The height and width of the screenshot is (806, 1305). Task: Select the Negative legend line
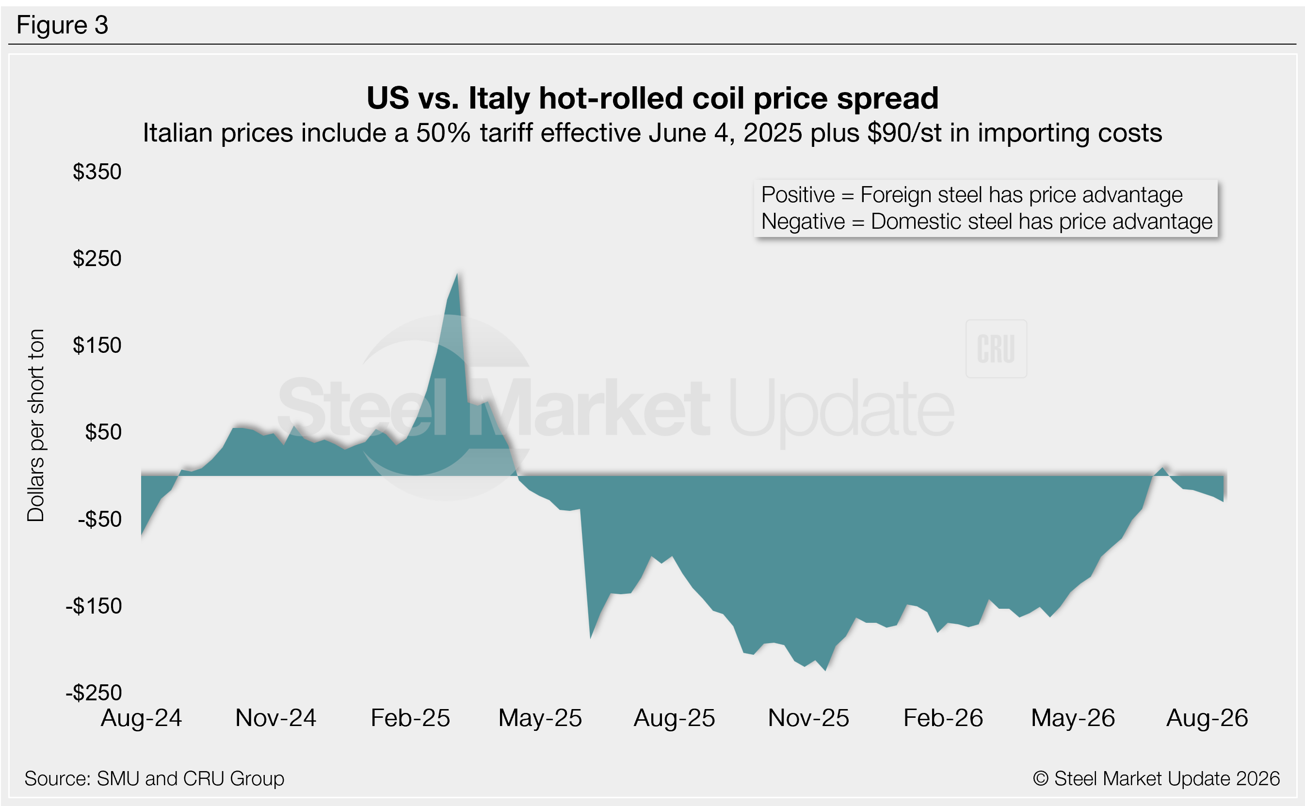[x=986, y=221]
